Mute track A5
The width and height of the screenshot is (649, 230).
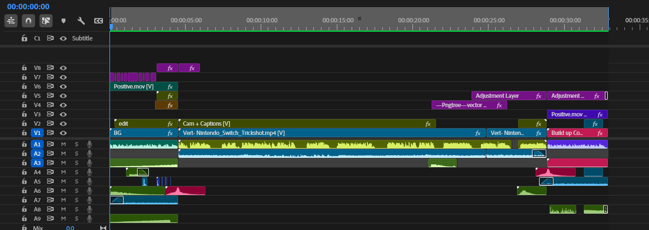point(64,181)
